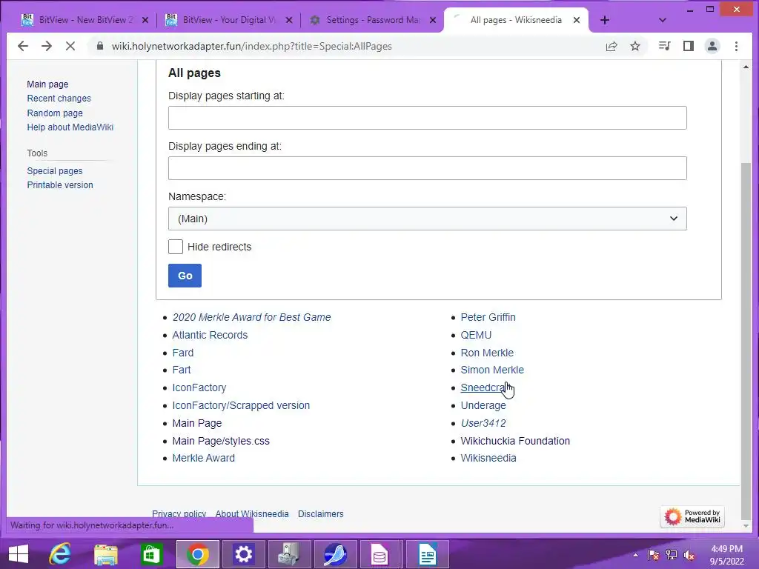Open the User3412 link
Viewport: 759px width, 569px height.
tap(483, 423)
